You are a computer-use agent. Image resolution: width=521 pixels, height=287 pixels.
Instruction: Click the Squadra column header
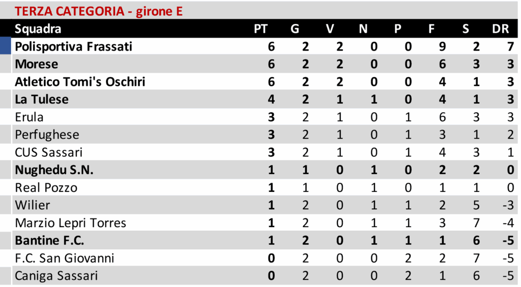(x=38, y=29)
